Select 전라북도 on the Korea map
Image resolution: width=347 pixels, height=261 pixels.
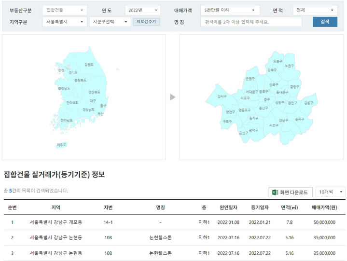pos(72,103)
